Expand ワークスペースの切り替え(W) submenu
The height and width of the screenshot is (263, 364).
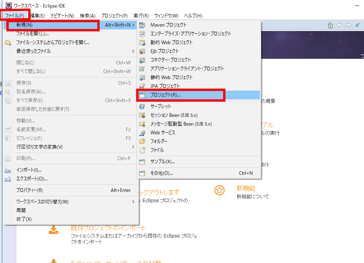(133, 202)
